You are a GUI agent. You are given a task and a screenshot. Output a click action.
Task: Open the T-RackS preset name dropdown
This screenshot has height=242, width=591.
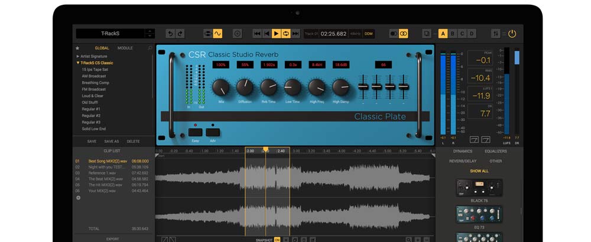pyautogui.click(x=150, y=34)
